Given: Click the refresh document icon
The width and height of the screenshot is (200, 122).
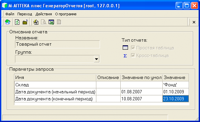Looking at the screenshot, I should [17, 22].
